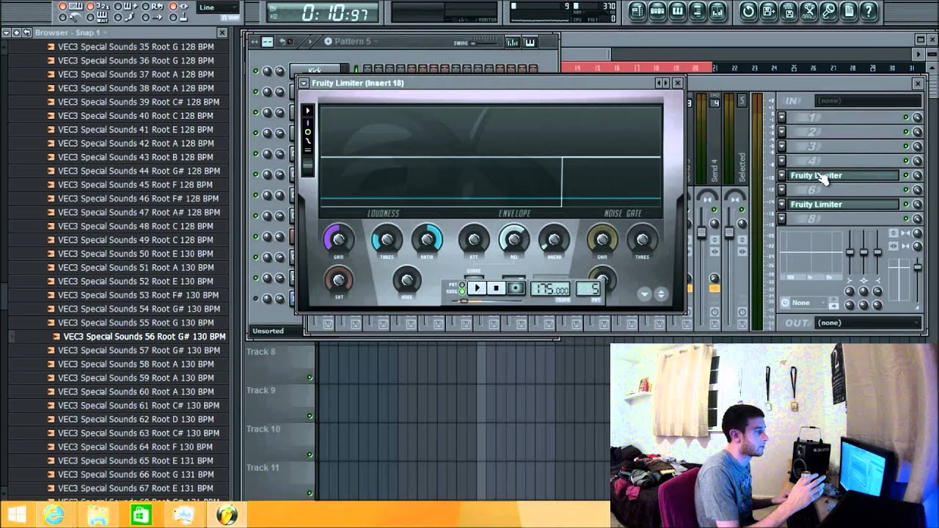This screenshot has width=939, height=528.
Task: Toggle the browser view icon in the toolbar
Action: 698,11
